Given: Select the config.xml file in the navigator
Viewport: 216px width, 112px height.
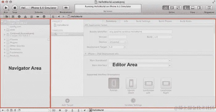Looking at the screenshot, I should 15,27.
